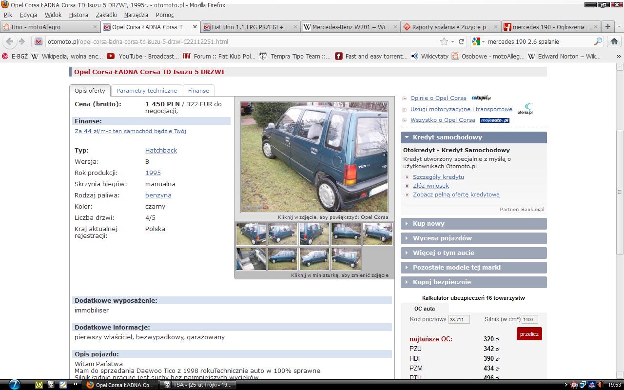Click the Złóż wniosek link

pyautogui.click(x=431, y=186)
